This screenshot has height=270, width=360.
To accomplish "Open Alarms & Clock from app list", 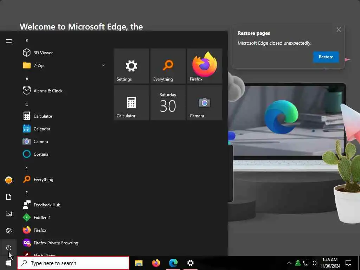I will [x=64, y=91].
